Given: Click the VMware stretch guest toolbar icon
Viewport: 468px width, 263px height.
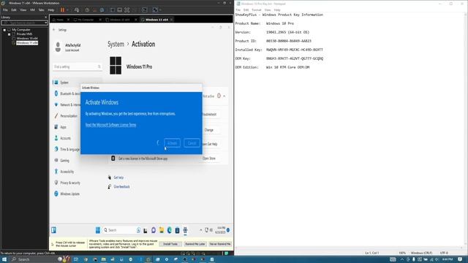Looking at the screenshot, I should pos(155,9).
